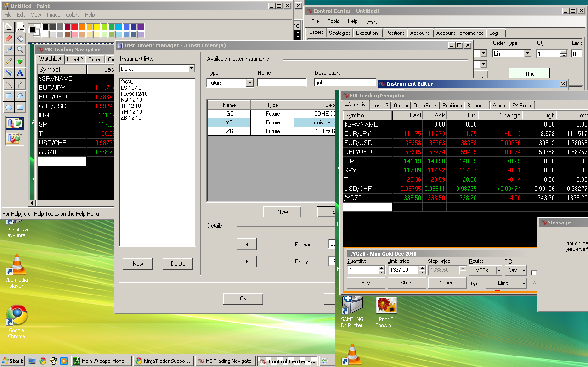Image resolution: width=588 pixels, height=367 pixels.
Task: Open the Account Performance tab
Action: pos(460,33)
